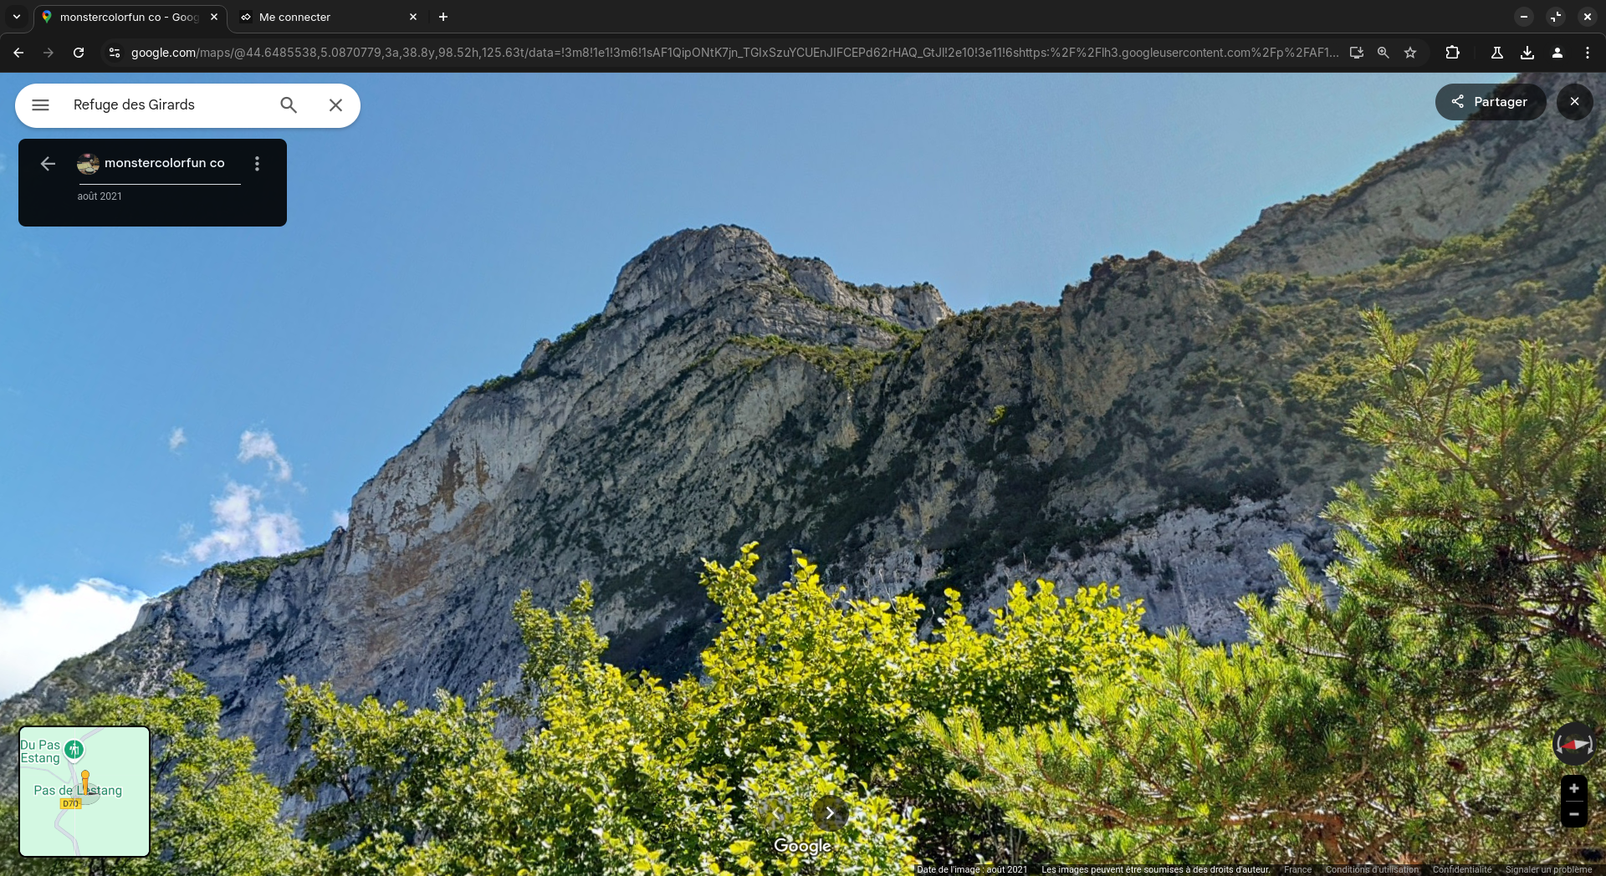Switch to the Me connecter tab
Viewport: 1606px width, 876px height.
coord(326,17)
